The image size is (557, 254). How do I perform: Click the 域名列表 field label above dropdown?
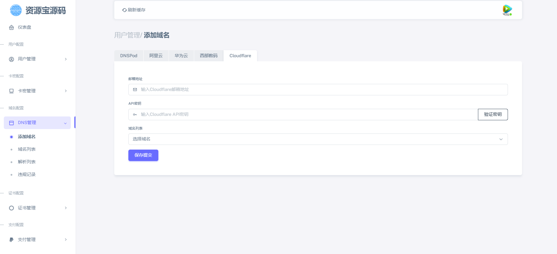pyautogui.click(x=135, y=128)
